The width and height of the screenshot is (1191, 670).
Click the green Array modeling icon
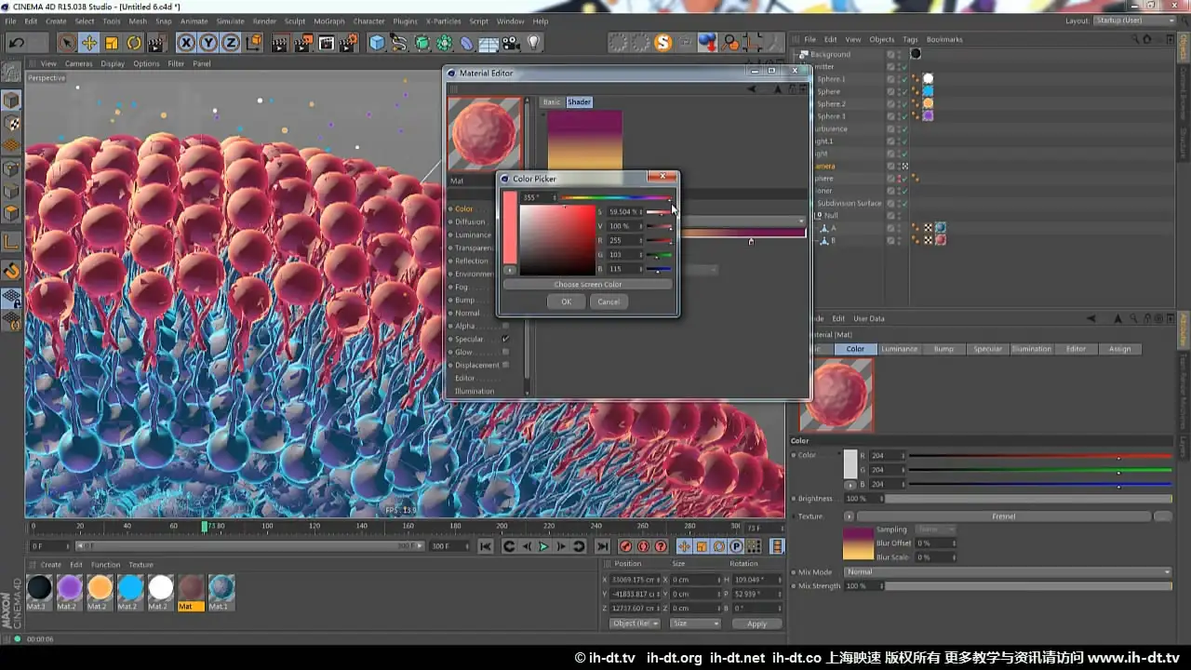pos(445,43)
